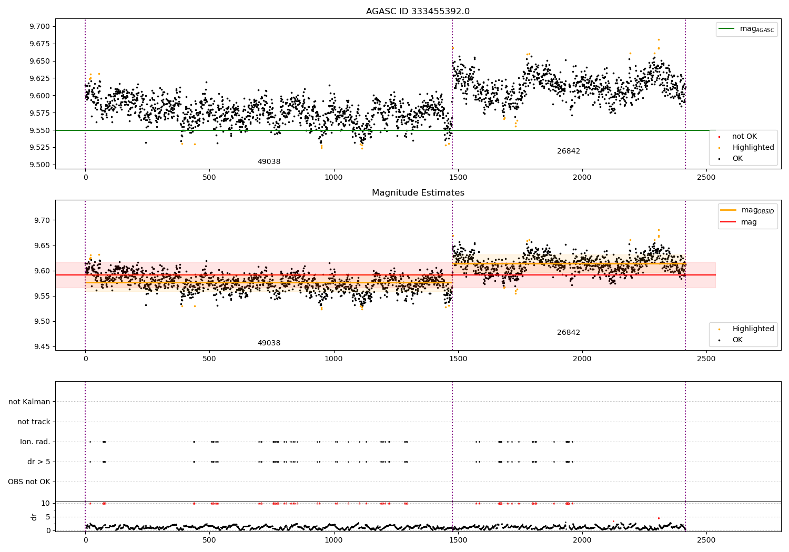Click the 9.500 y-axis tick label

pyautogui.click(x=39, y=165)
